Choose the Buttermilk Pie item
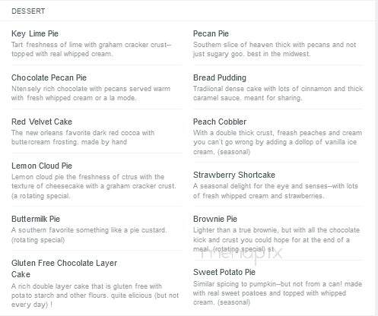This screenshot has width=378, height=316. tap(36, 219)
